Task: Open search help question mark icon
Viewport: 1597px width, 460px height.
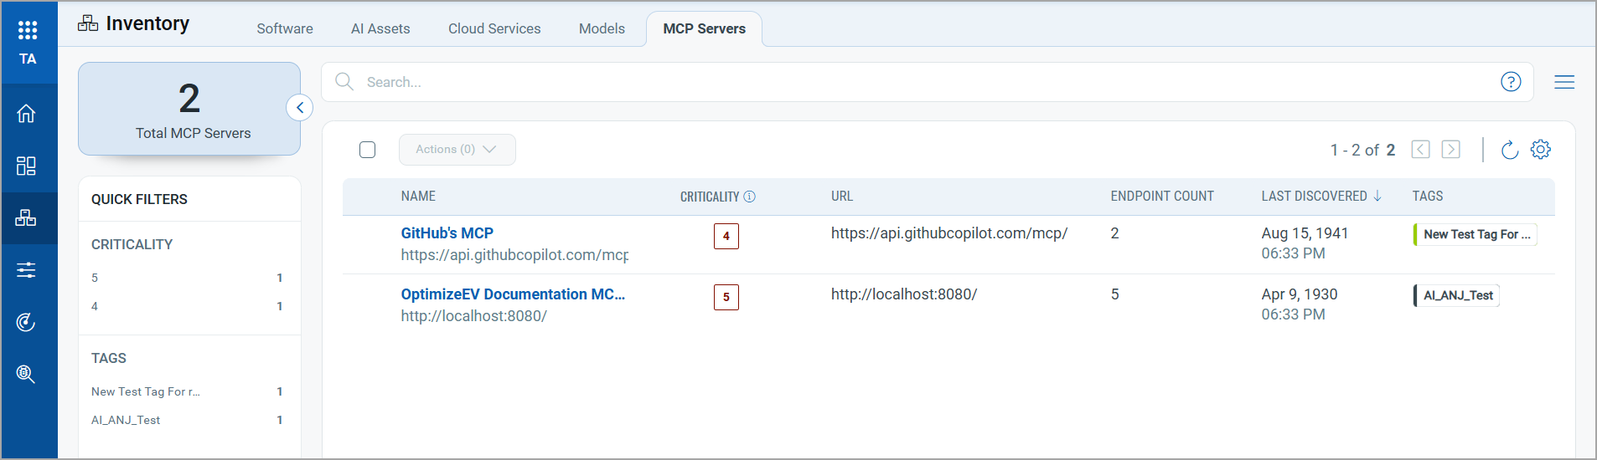Action: pyautogui.click(x=1511, y=82)
